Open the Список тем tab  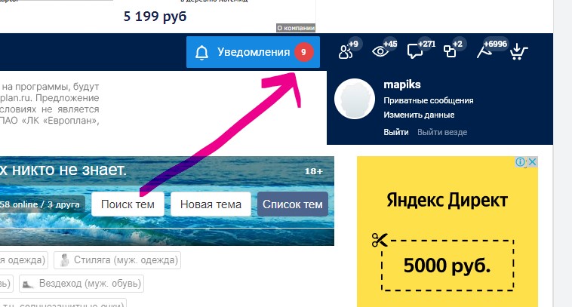(293, 204)
